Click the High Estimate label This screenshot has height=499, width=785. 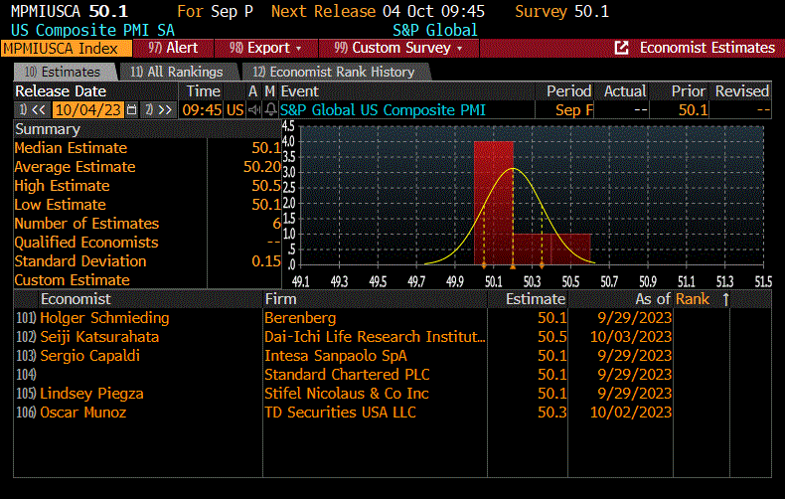point(62,186)
